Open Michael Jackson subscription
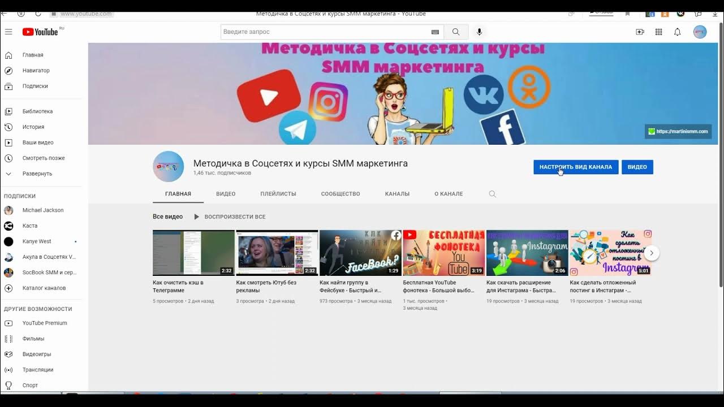Screen dimensions: 724x407 [44, 210]
